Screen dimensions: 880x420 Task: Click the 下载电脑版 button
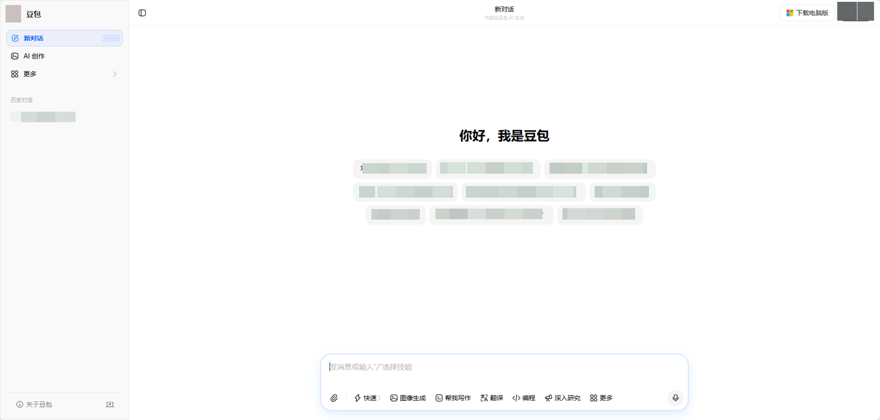(807, 13)
